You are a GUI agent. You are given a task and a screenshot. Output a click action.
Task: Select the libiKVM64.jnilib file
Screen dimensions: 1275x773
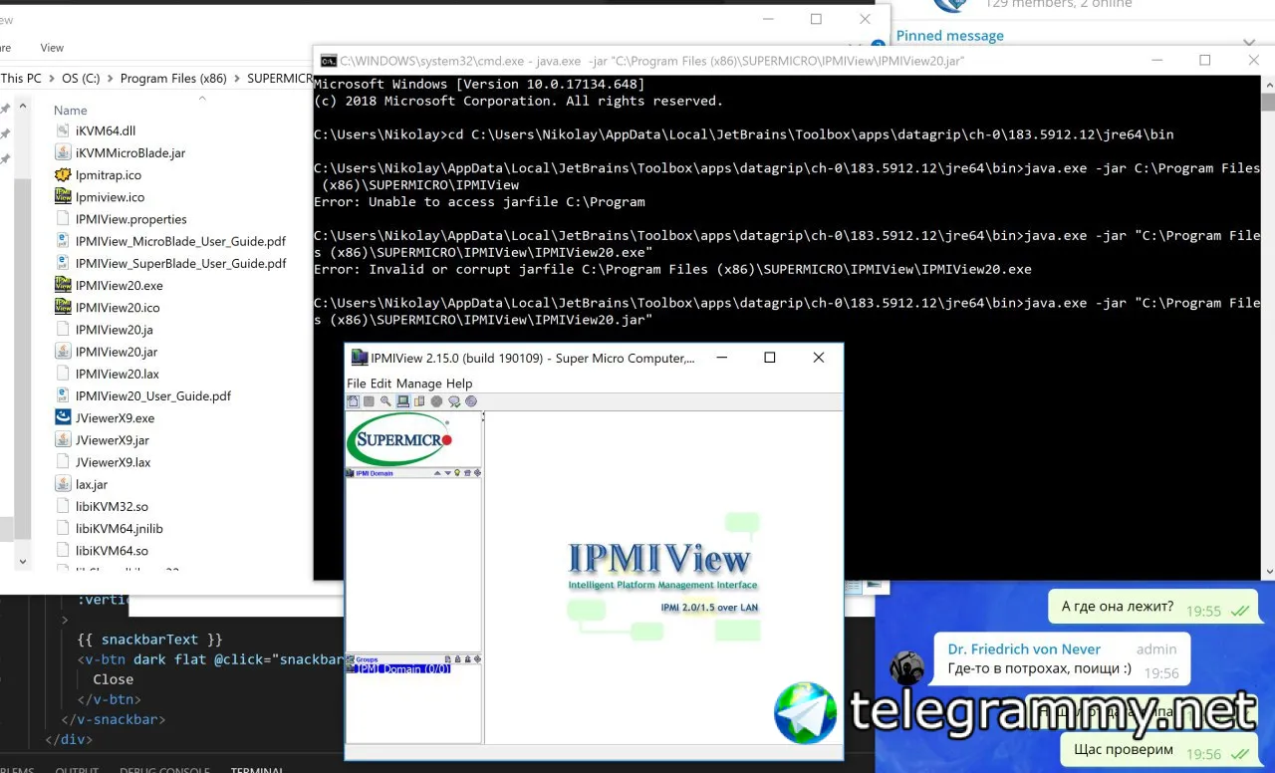120,528
